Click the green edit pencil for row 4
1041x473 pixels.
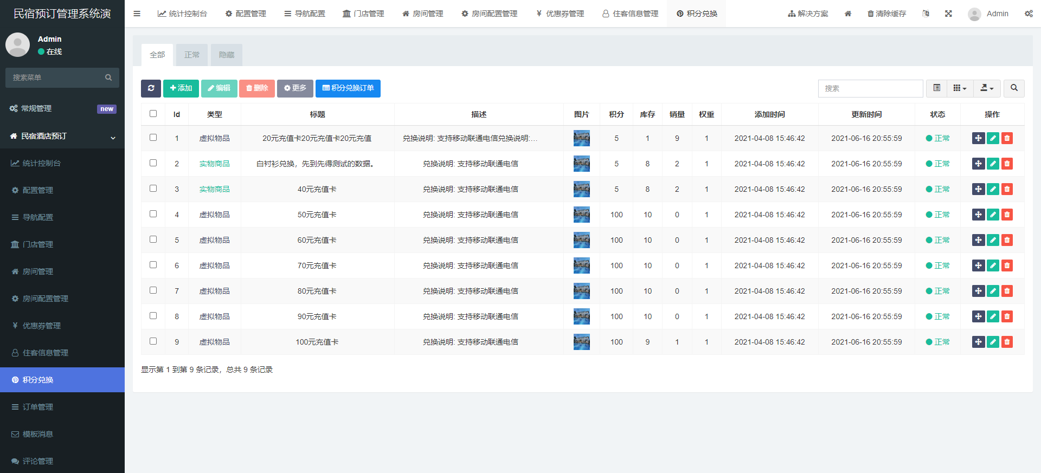[993, 215]
